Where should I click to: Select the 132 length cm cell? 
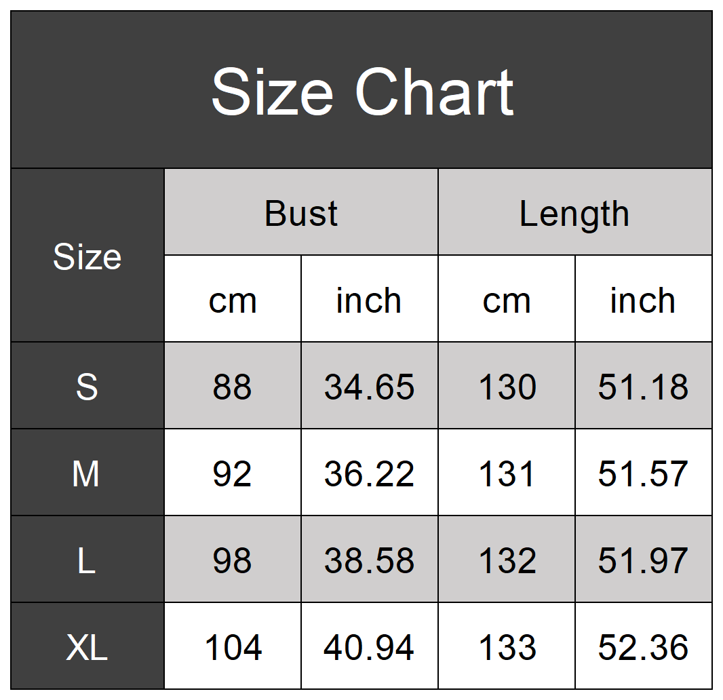[x=507, y=560]
